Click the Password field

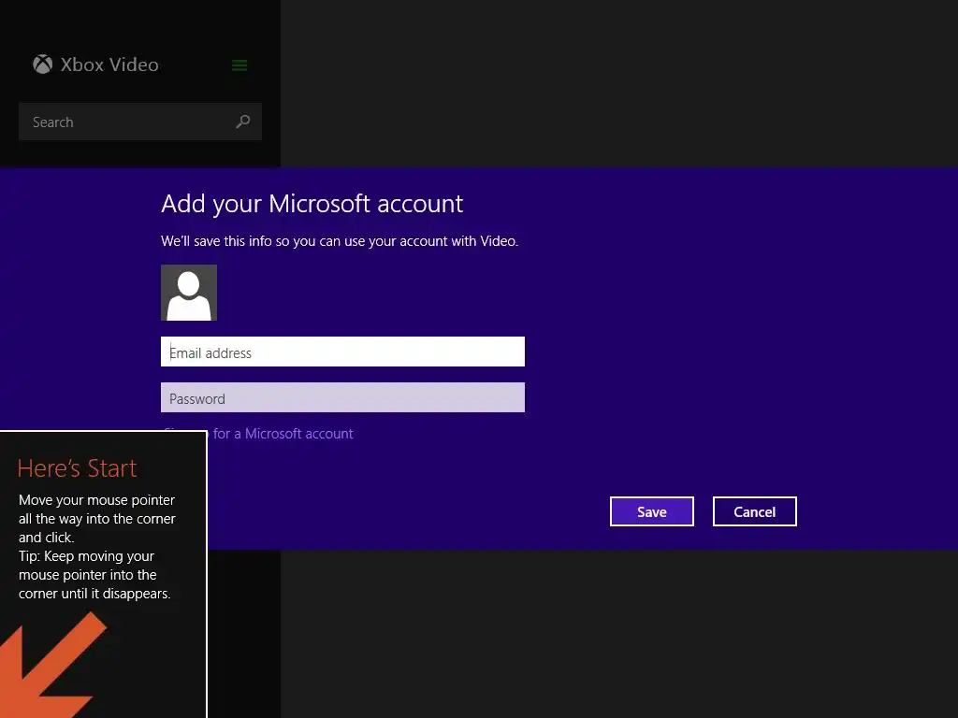(x=342, y=397)
